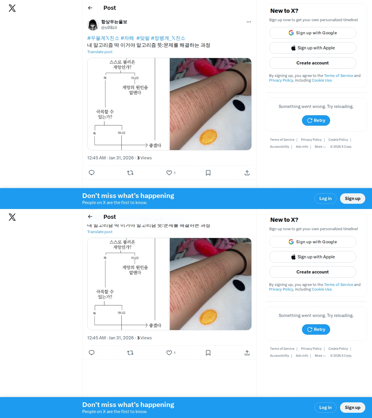The image size is (372, 418).
Task: Click the upper Sign up with Google button
Action: click(x=313, y=33)
